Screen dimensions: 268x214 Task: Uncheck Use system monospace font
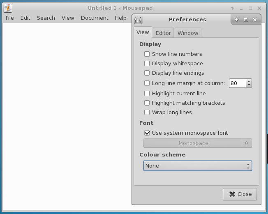click(147, 133)
